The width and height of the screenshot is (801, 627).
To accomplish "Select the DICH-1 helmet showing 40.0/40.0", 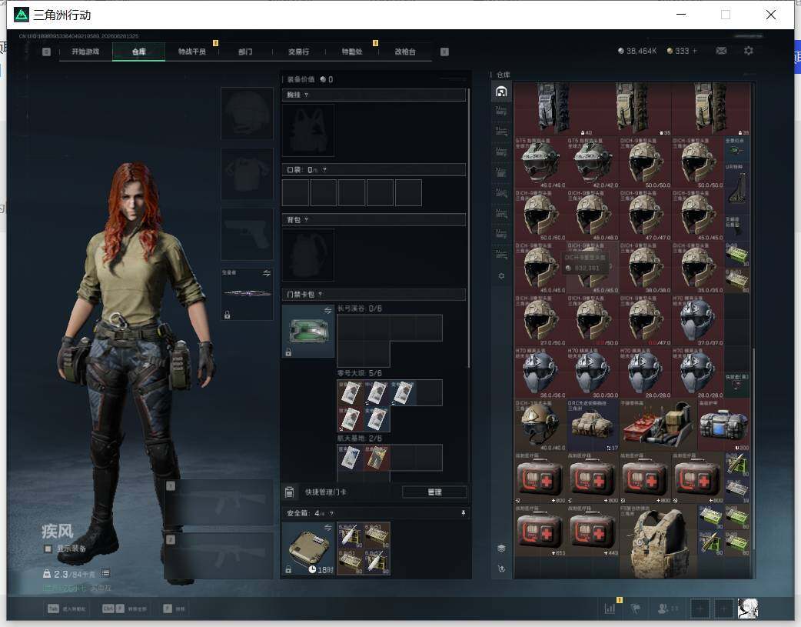I will [540, 425].
